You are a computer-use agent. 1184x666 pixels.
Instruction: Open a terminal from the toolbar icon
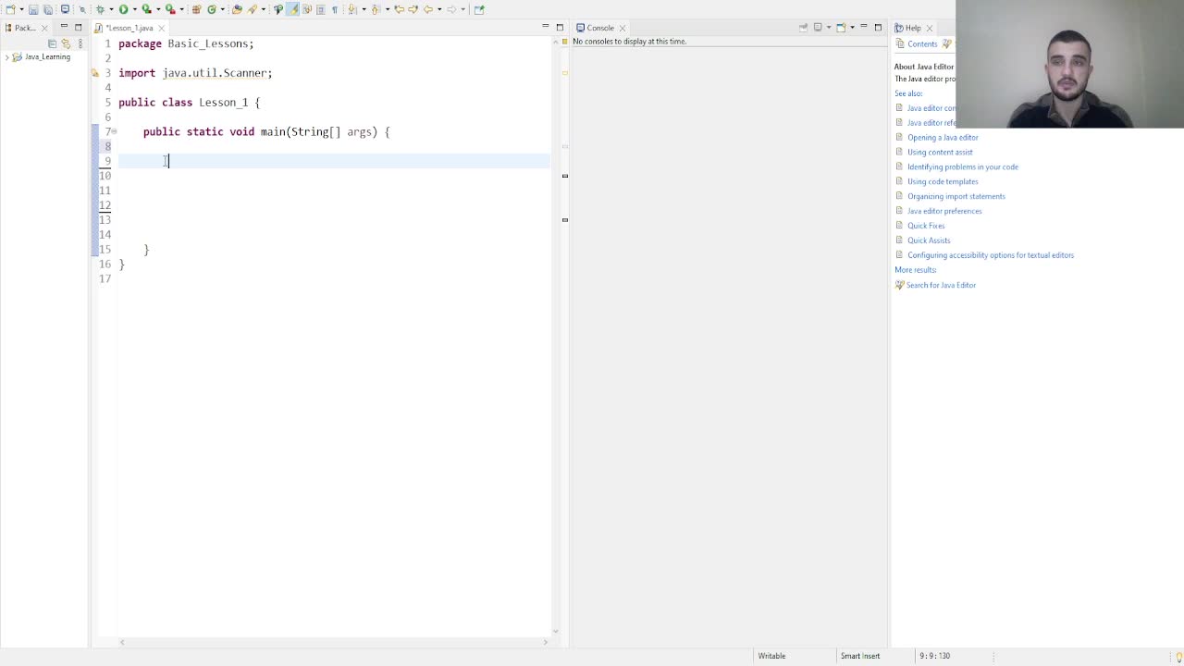[65, 9]
